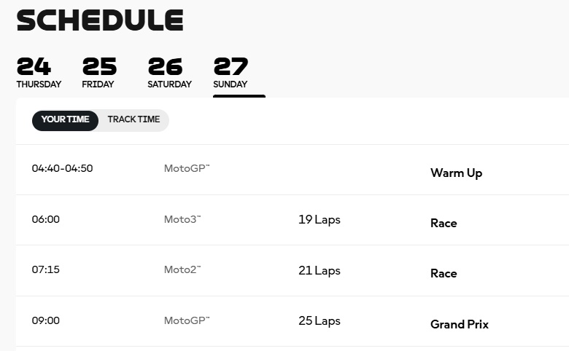Click the Moto3 class label
The height and width of the screenshot is (351, 569).
[x=182, y=219]
